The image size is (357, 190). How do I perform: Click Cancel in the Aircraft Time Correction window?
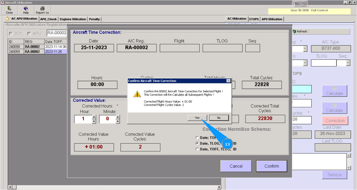pyautogui.click(x=236, y=166)
